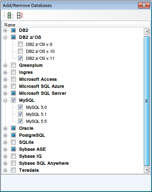Viewport: 152px width, 192px height.
Task: Expand the Microsoft SQL Azure node
Action: pos(5,87)
